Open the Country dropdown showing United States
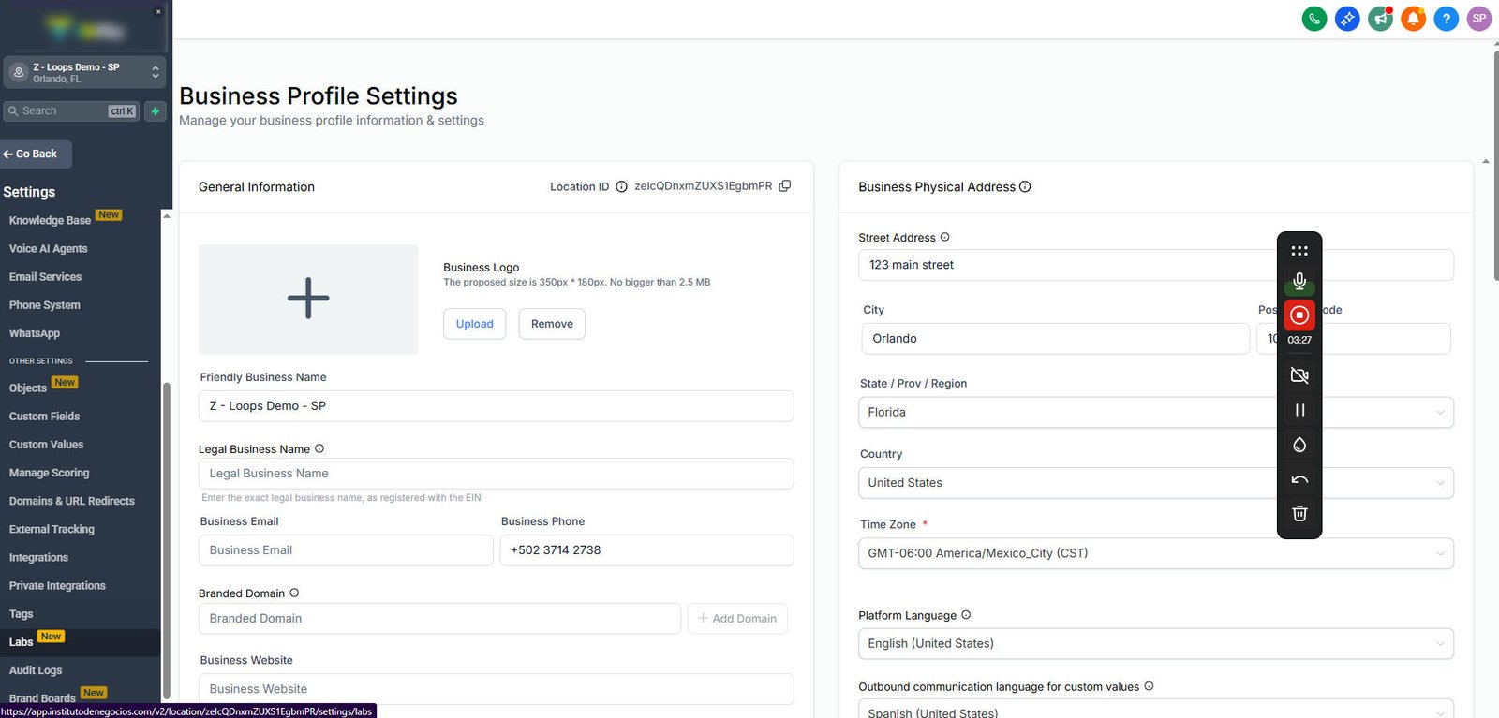 pos(1156,483)
